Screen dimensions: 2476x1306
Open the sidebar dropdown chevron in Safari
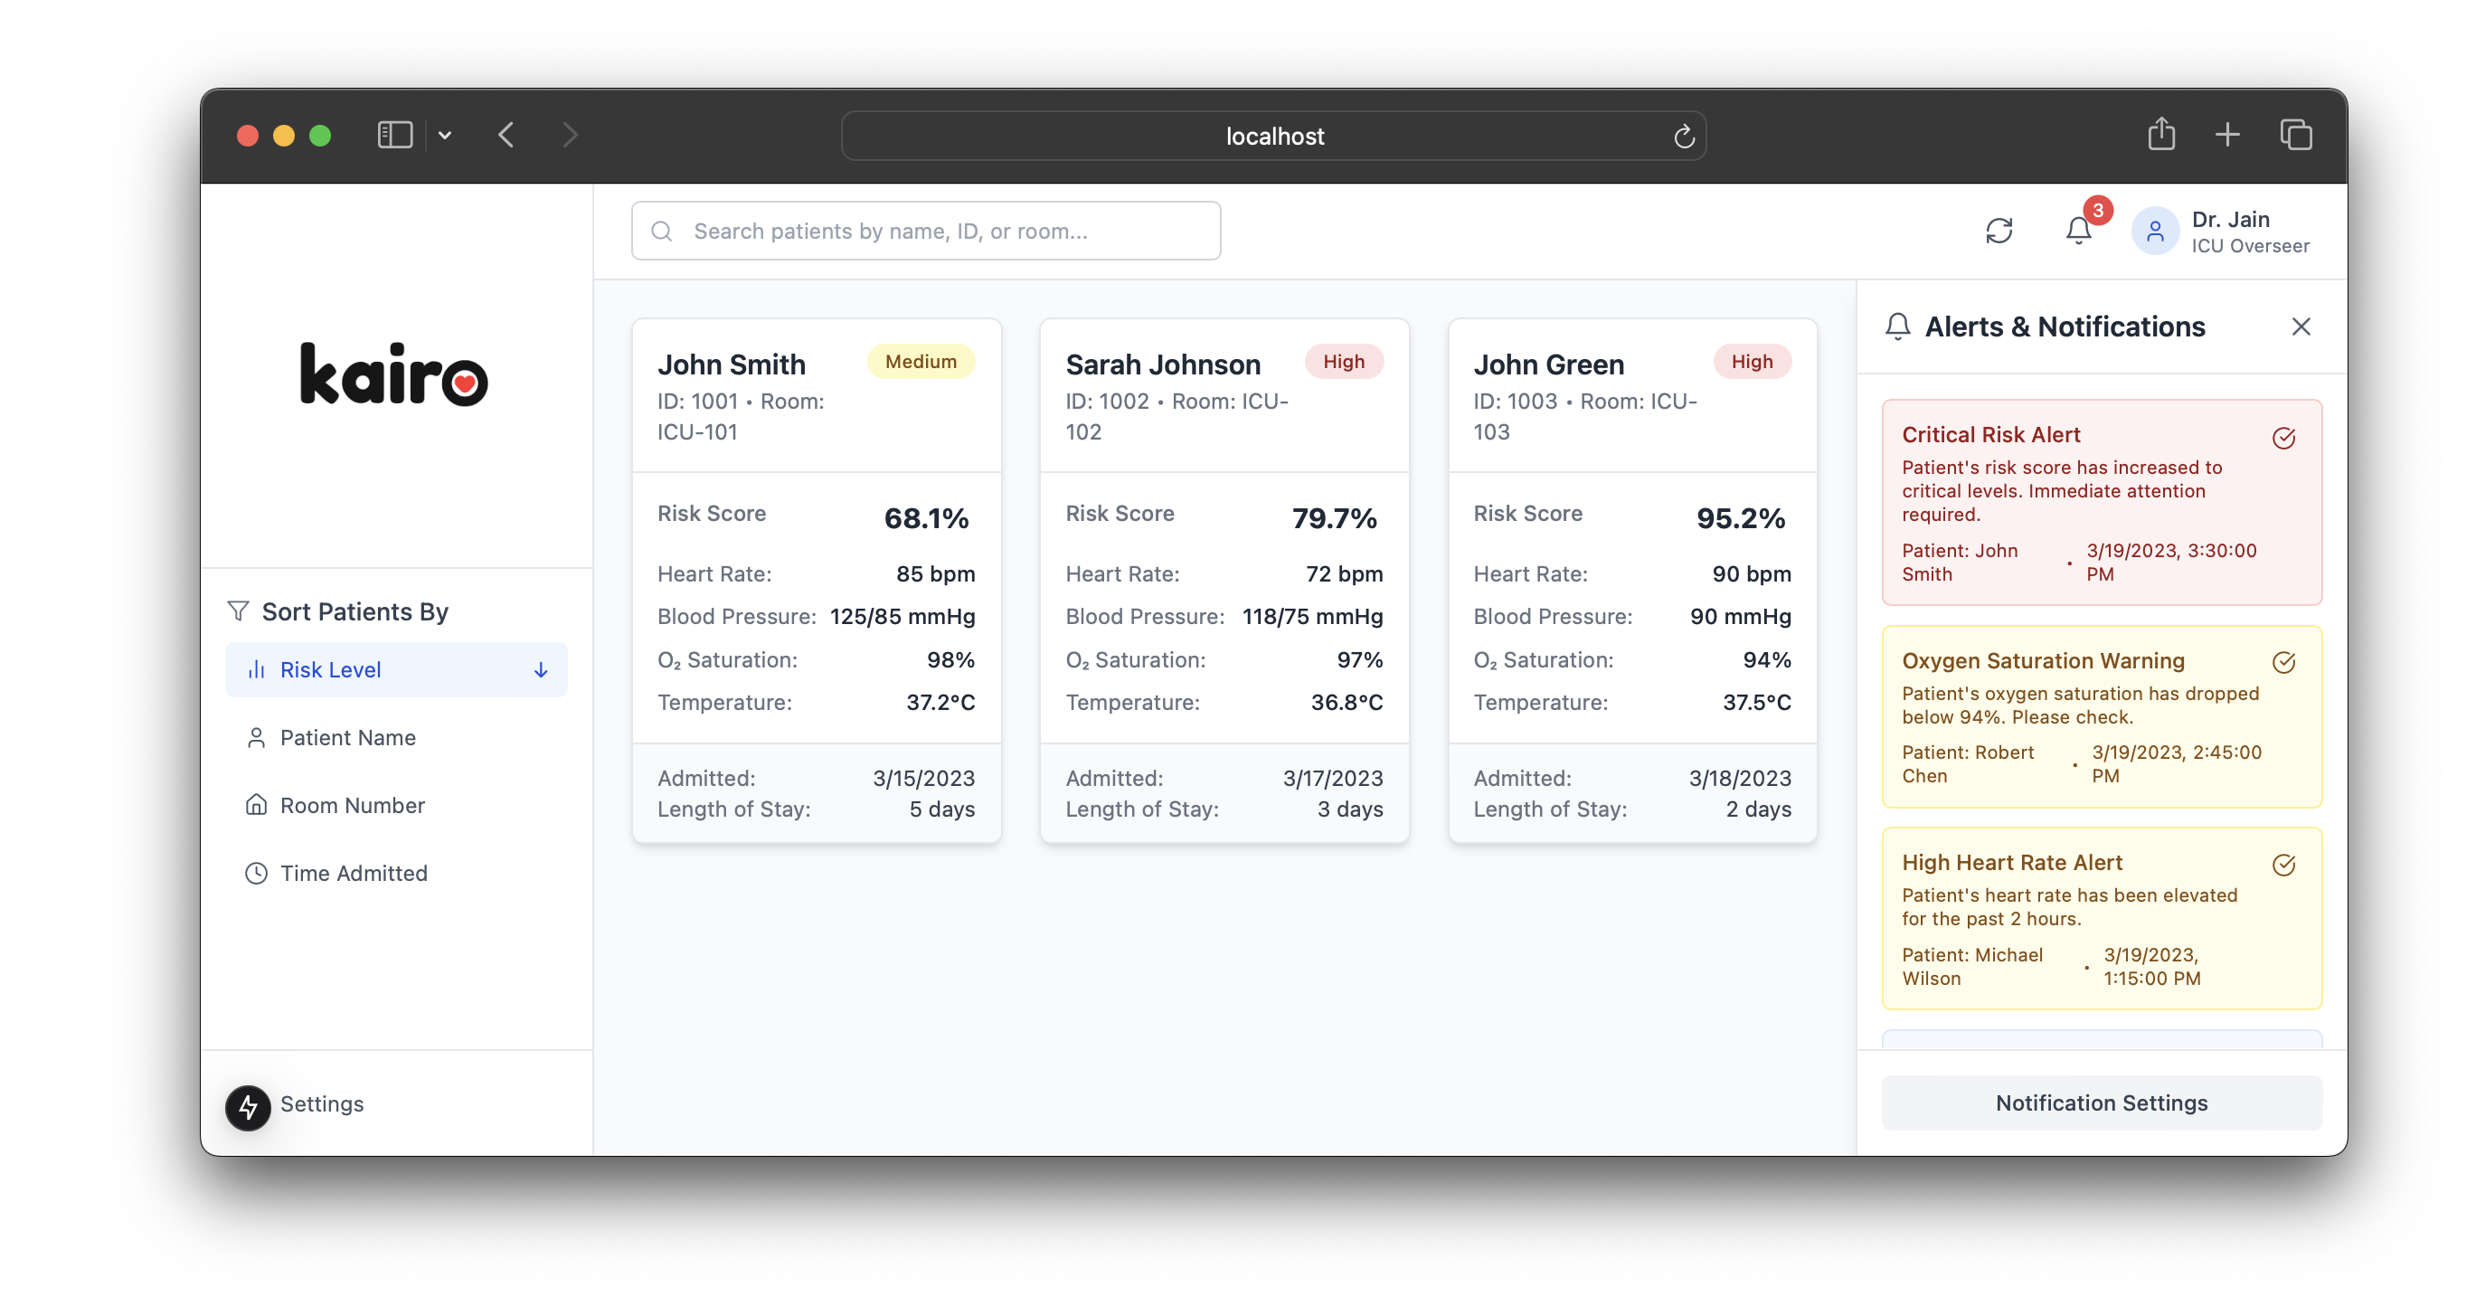coord(444,136)
